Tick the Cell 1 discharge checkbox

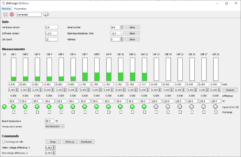tap(14, 112)
